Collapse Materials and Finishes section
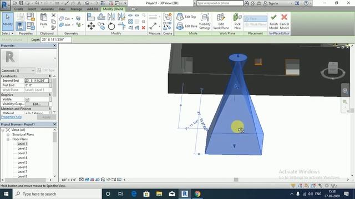The image size is (355, 199). [50, 109]
